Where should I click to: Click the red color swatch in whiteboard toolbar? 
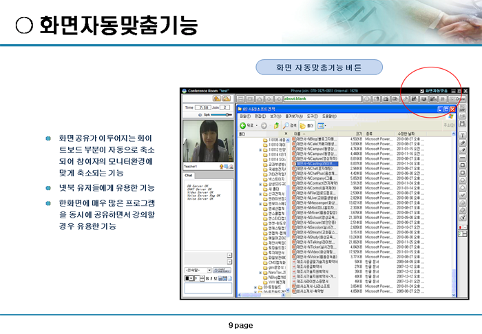coord(461,227)
